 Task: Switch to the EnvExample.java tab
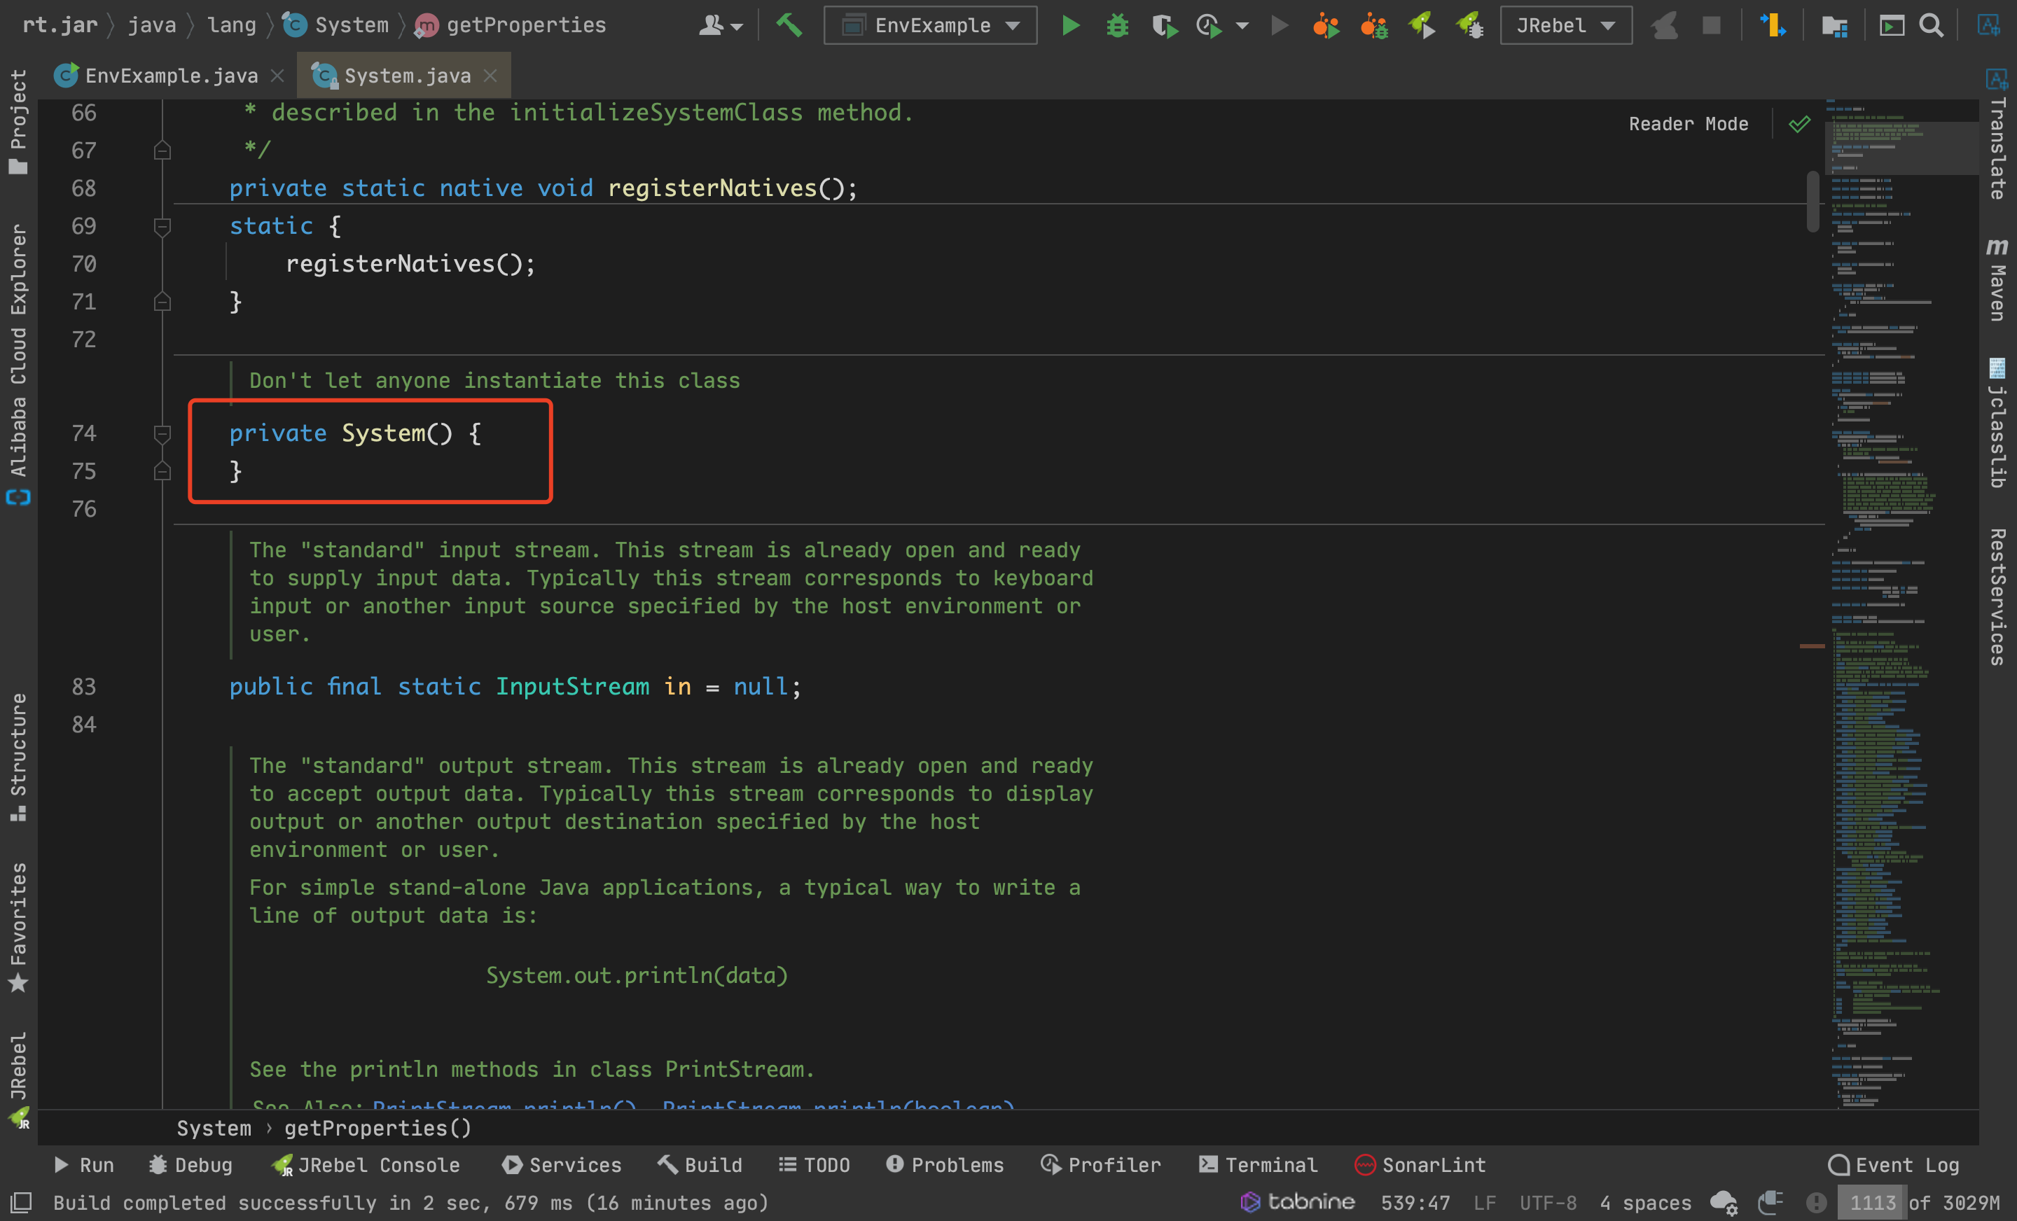(170, 76)
